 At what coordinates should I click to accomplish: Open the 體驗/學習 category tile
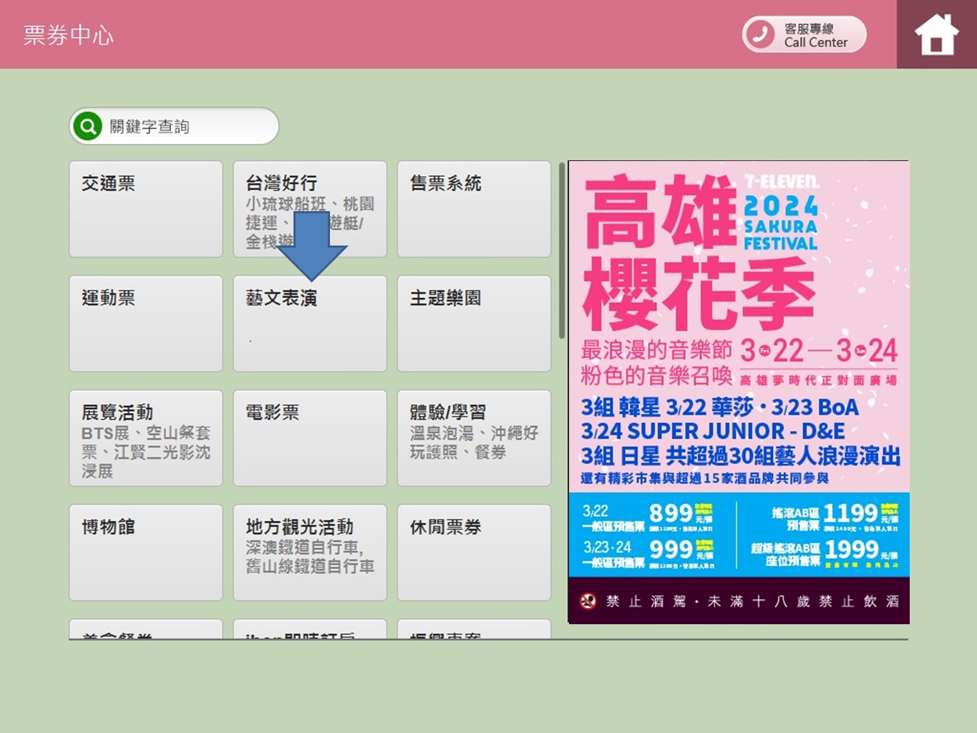[474, 438]
